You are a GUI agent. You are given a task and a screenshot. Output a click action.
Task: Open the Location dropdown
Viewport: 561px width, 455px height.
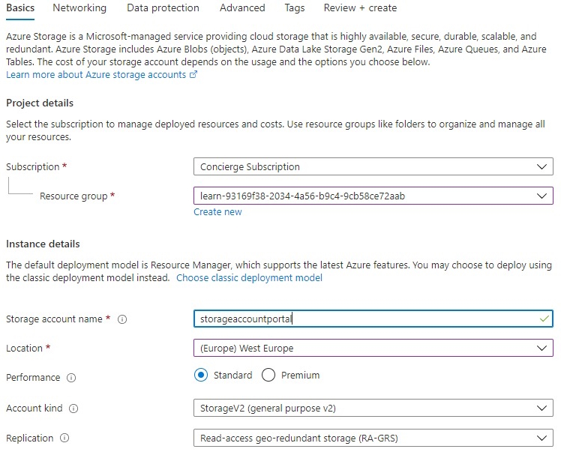(373, 349)
